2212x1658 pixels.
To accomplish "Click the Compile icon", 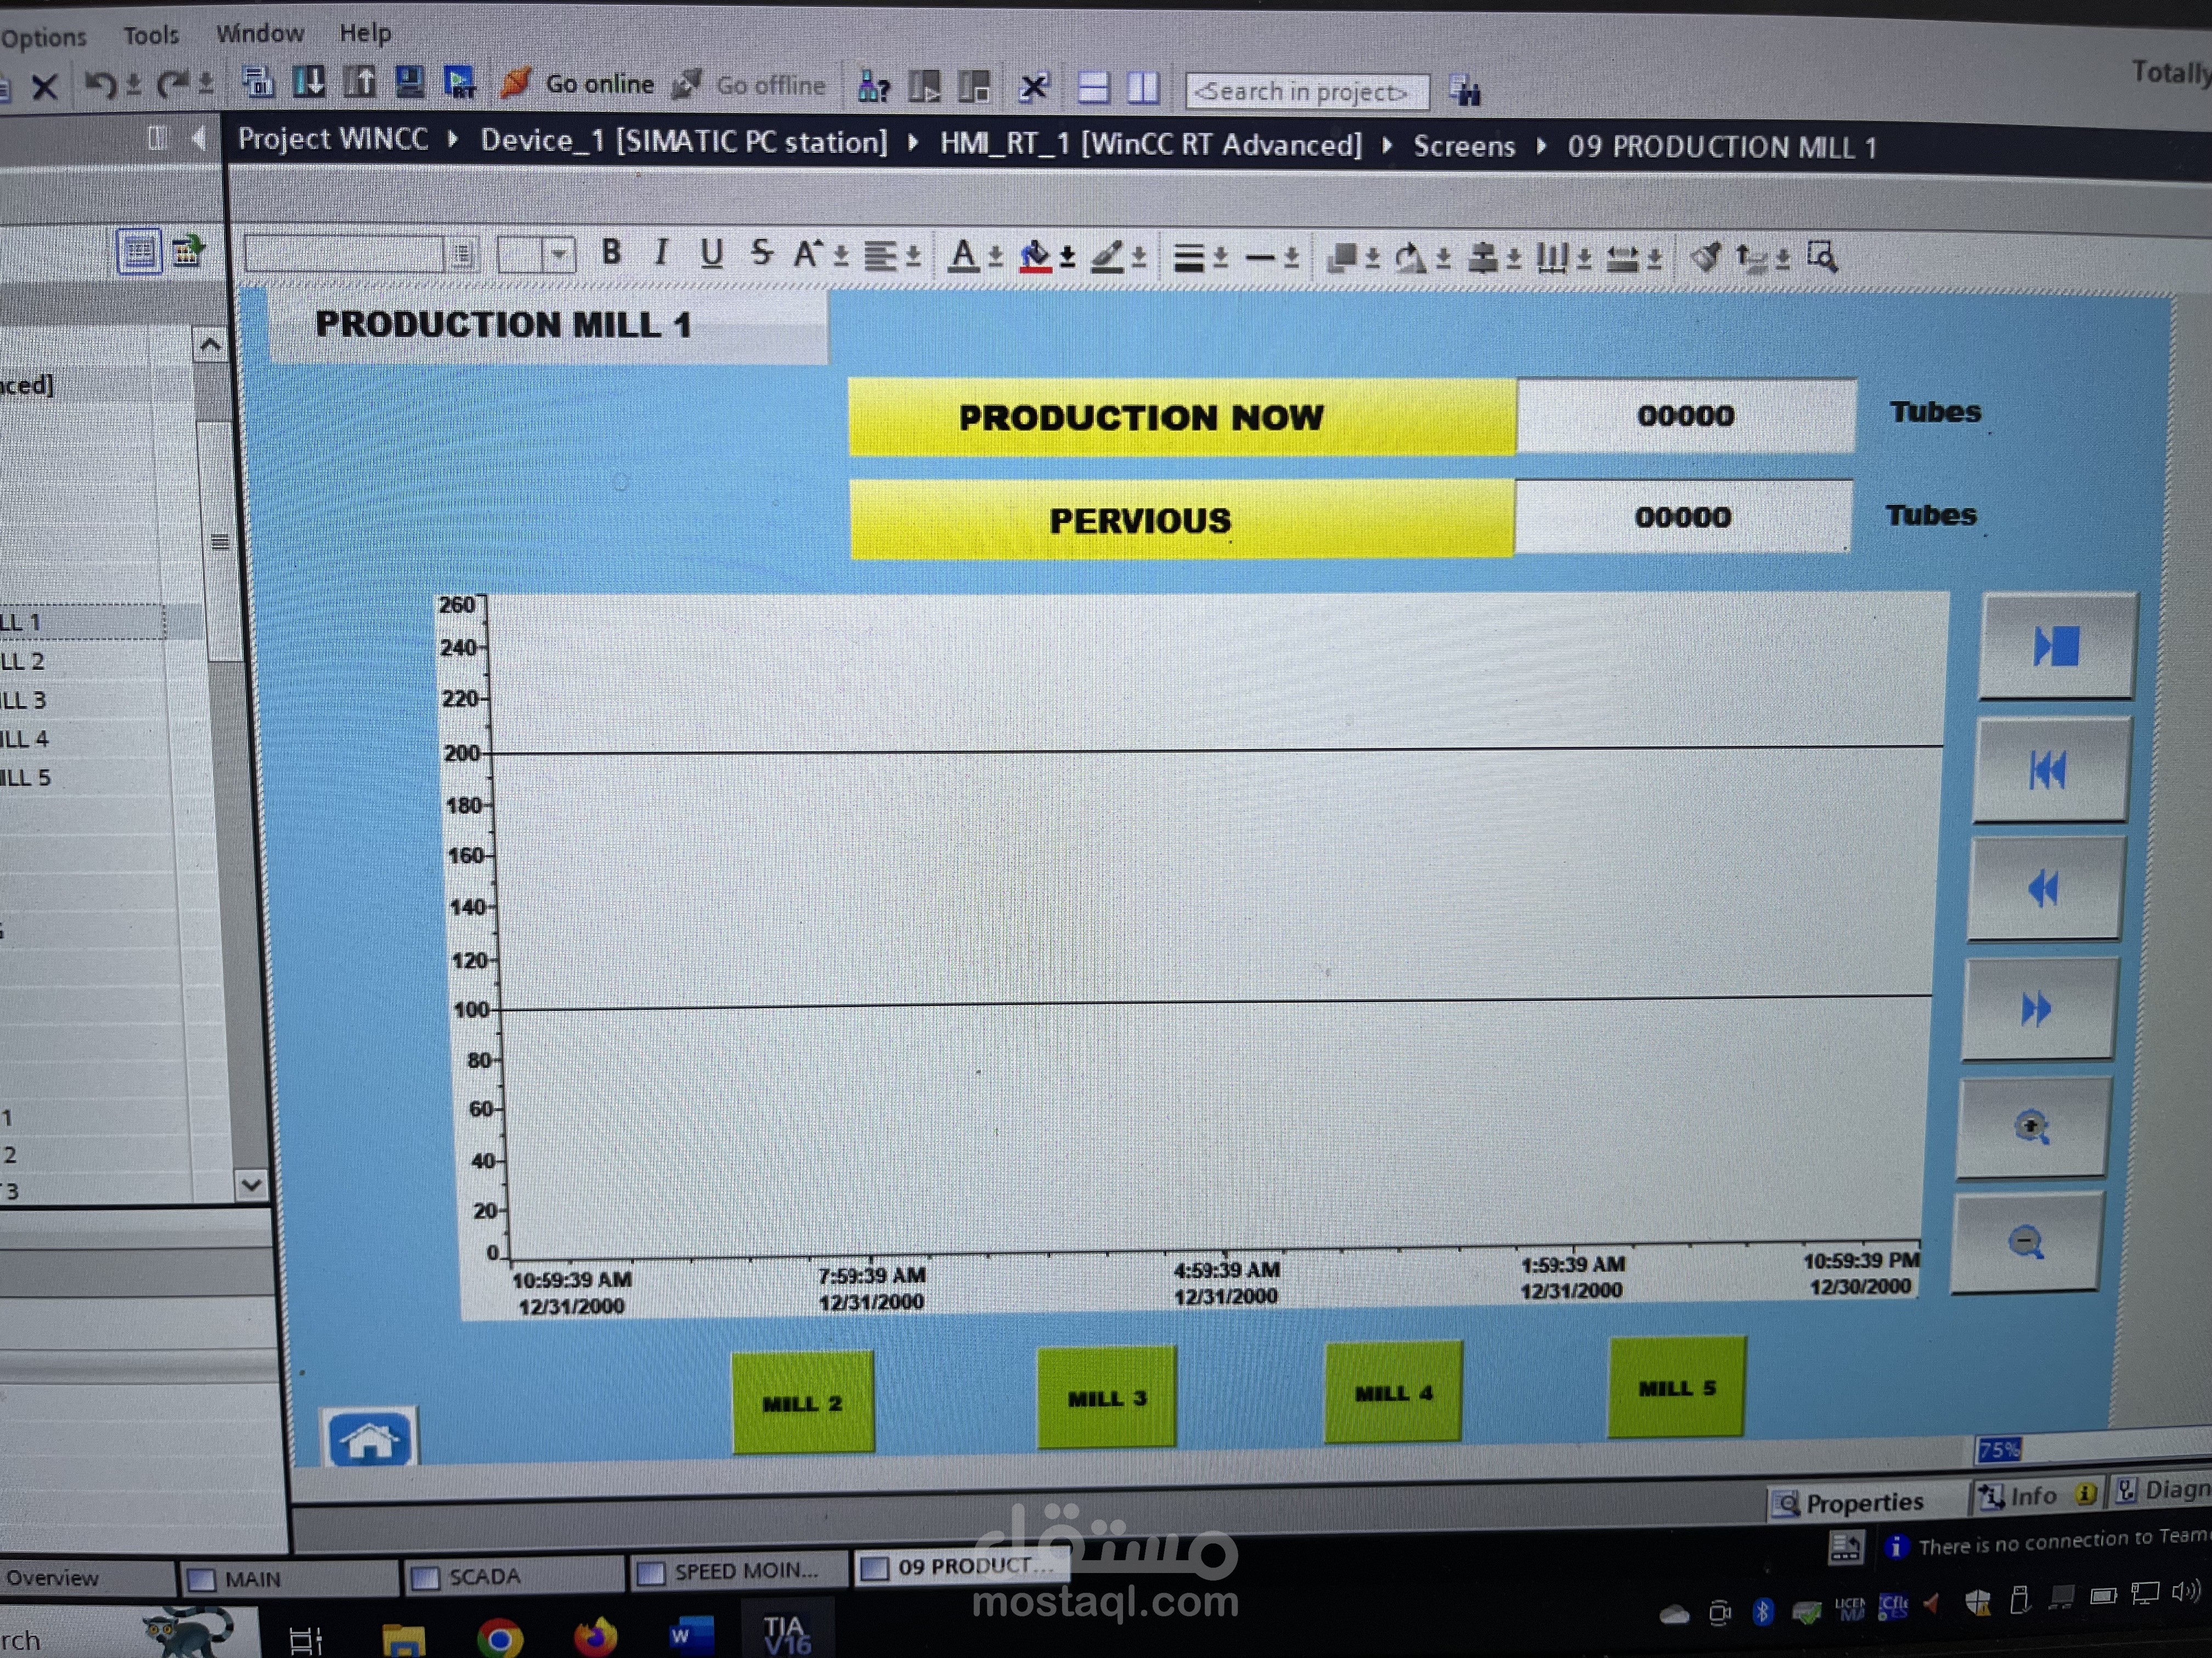I will click(258, 83).
